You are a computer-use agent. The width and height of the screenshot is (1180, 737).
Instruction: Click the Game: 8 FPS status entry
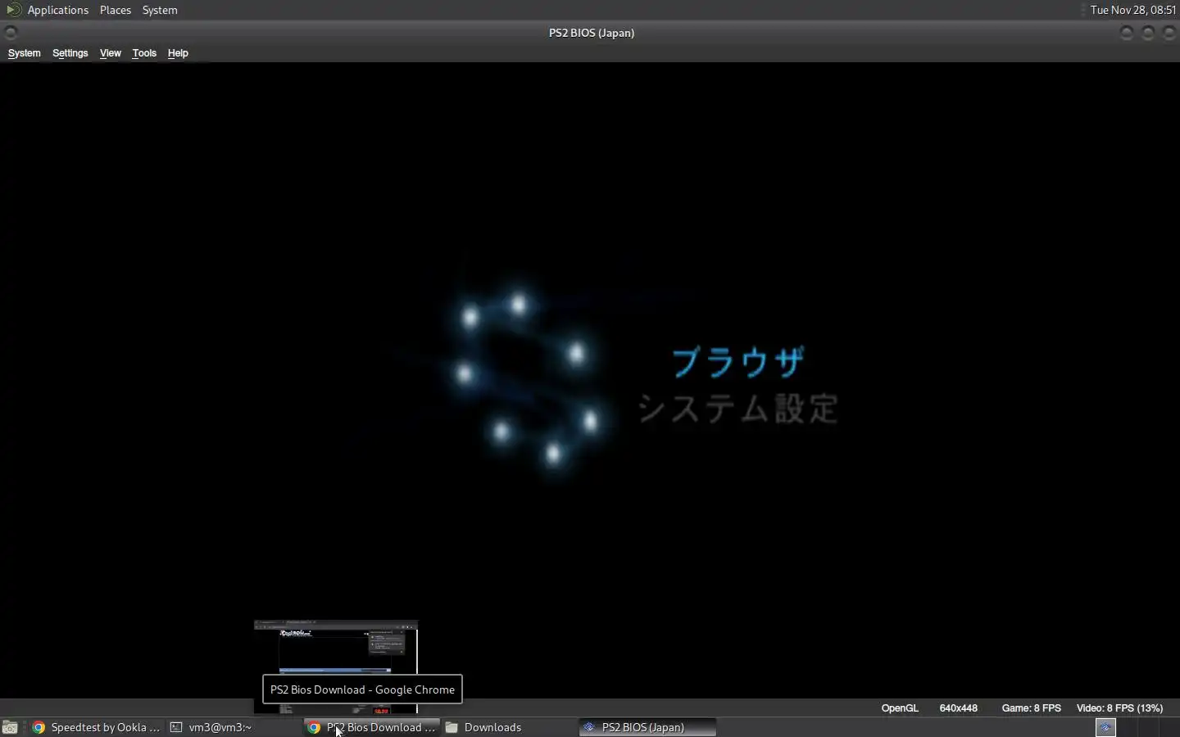(x=1031, y=708)
